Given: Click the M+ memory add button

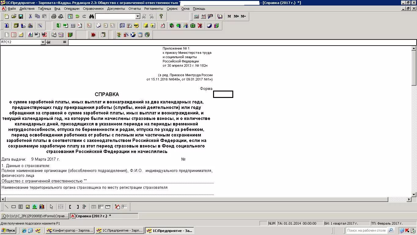Looking at the screenshot, I should [x=236, y=16].
